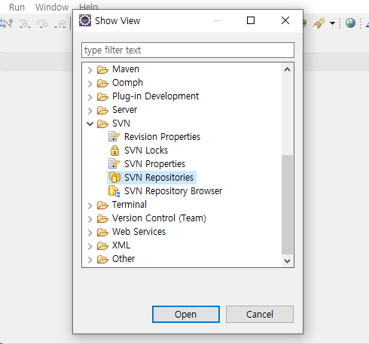
Task: Click the Revision Properties icon
Action: coord(114,137)
